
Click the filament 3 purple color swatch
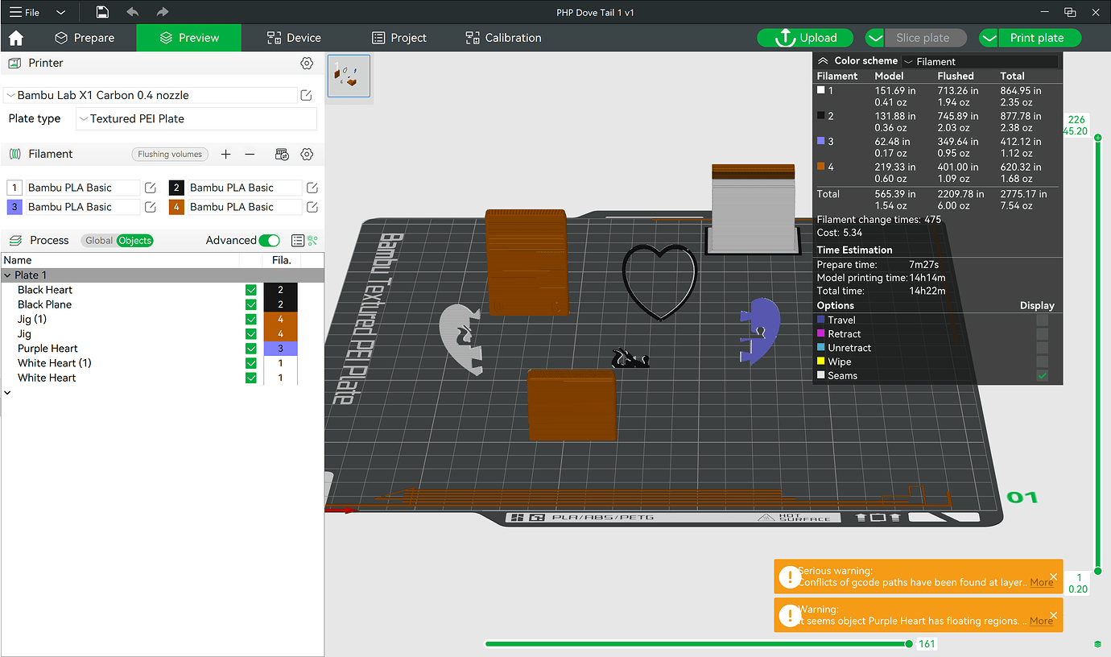pyautogui.click(x=14, y=207)
